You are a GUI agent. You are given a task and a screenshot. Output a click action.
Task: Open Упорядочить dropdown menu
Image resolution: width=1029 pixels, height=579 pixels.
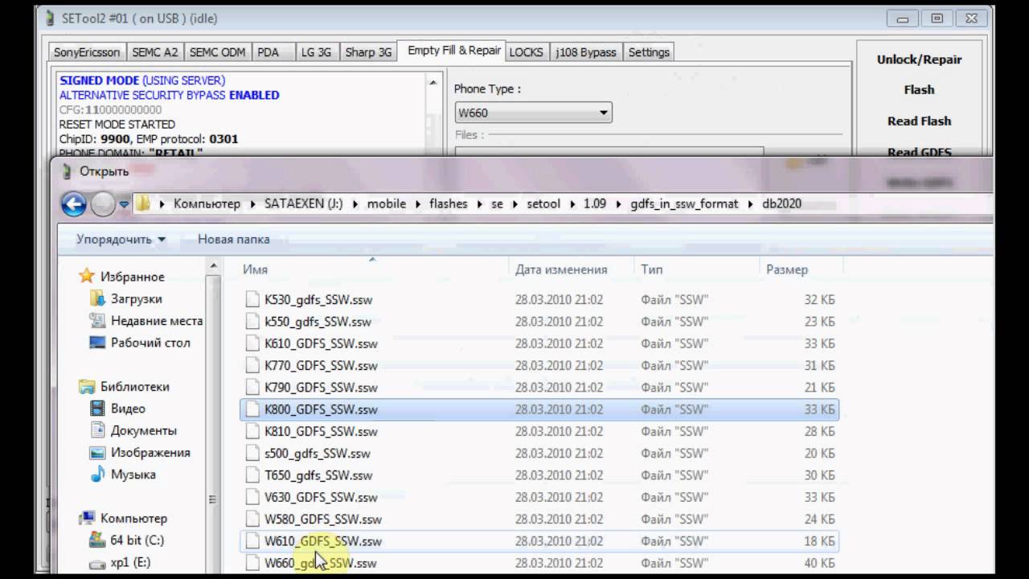pos(121,239)
